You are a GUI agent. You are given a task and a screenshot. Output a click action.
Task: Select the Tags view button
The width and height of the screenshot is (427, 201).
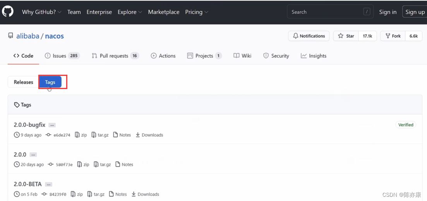pyautogui.click(x=50, y=82)
